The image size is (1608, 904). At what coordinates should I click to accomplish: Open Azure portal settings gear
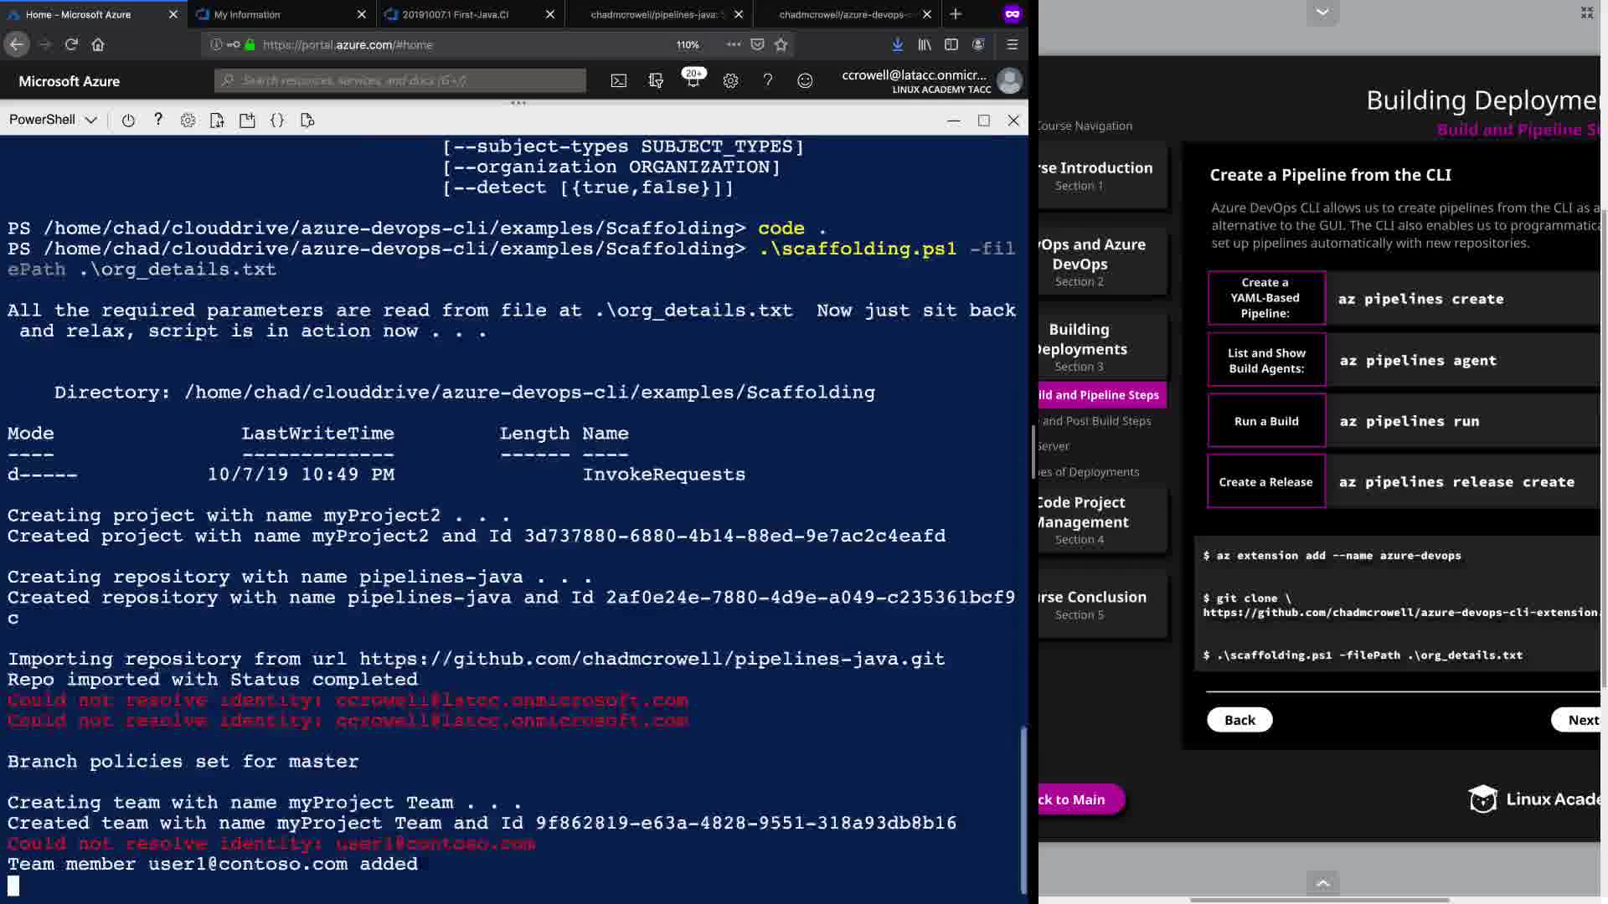tap(730, 81)
